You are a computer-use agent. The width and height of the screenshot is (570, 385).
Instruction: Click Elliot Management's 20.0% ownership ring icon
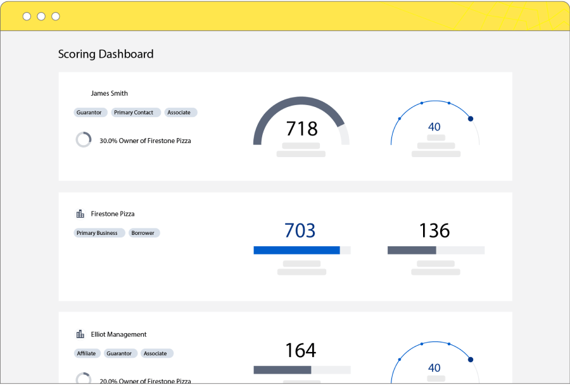[84, 379]
